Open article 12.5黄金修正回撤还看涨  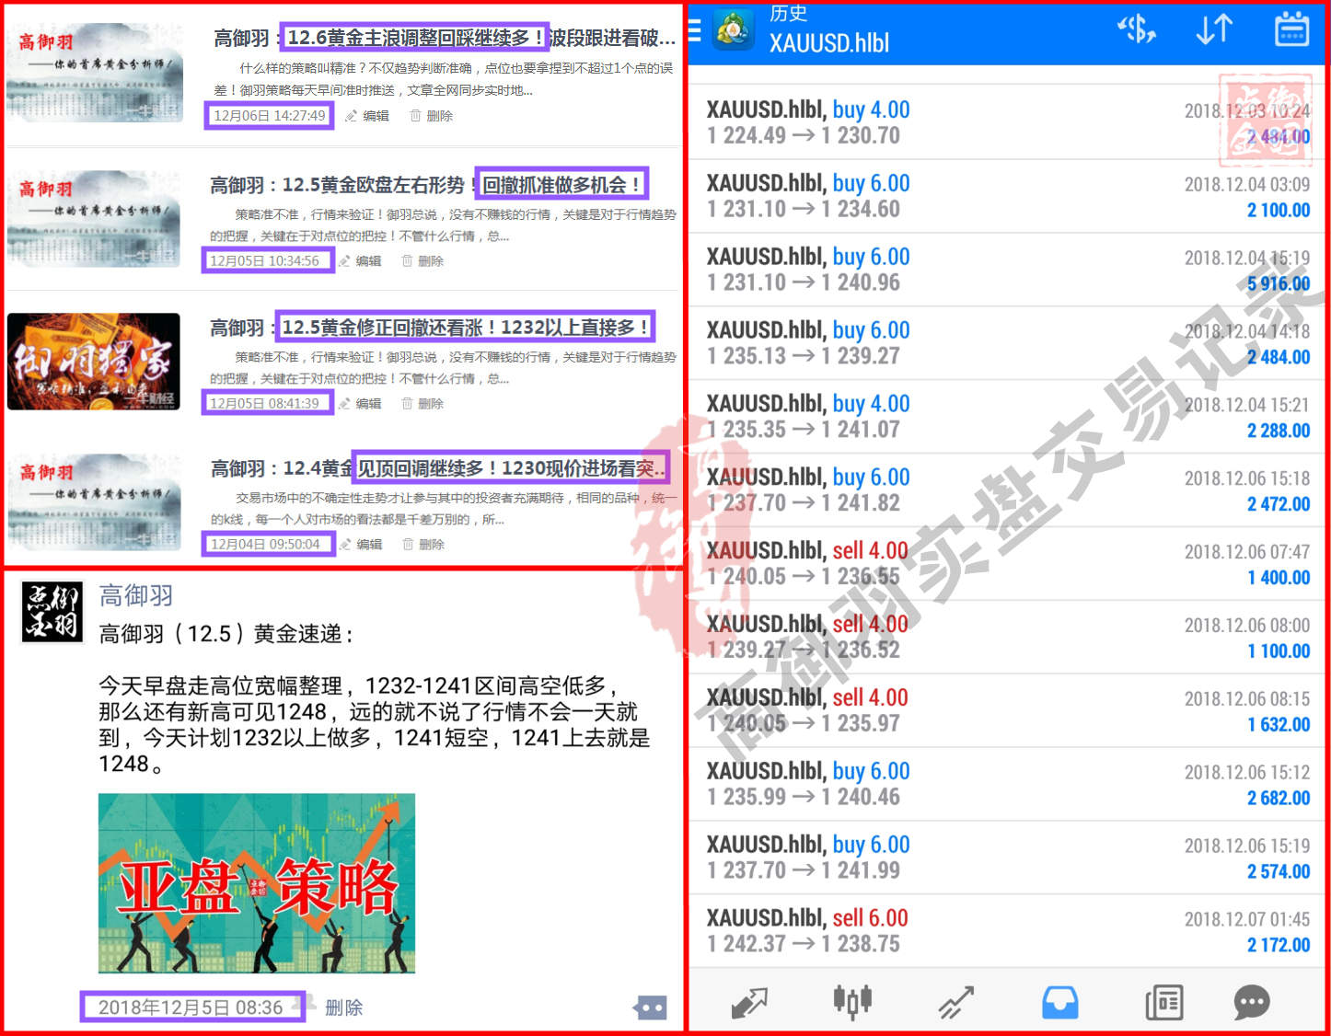pyautogui.click(x=465, y=328)
